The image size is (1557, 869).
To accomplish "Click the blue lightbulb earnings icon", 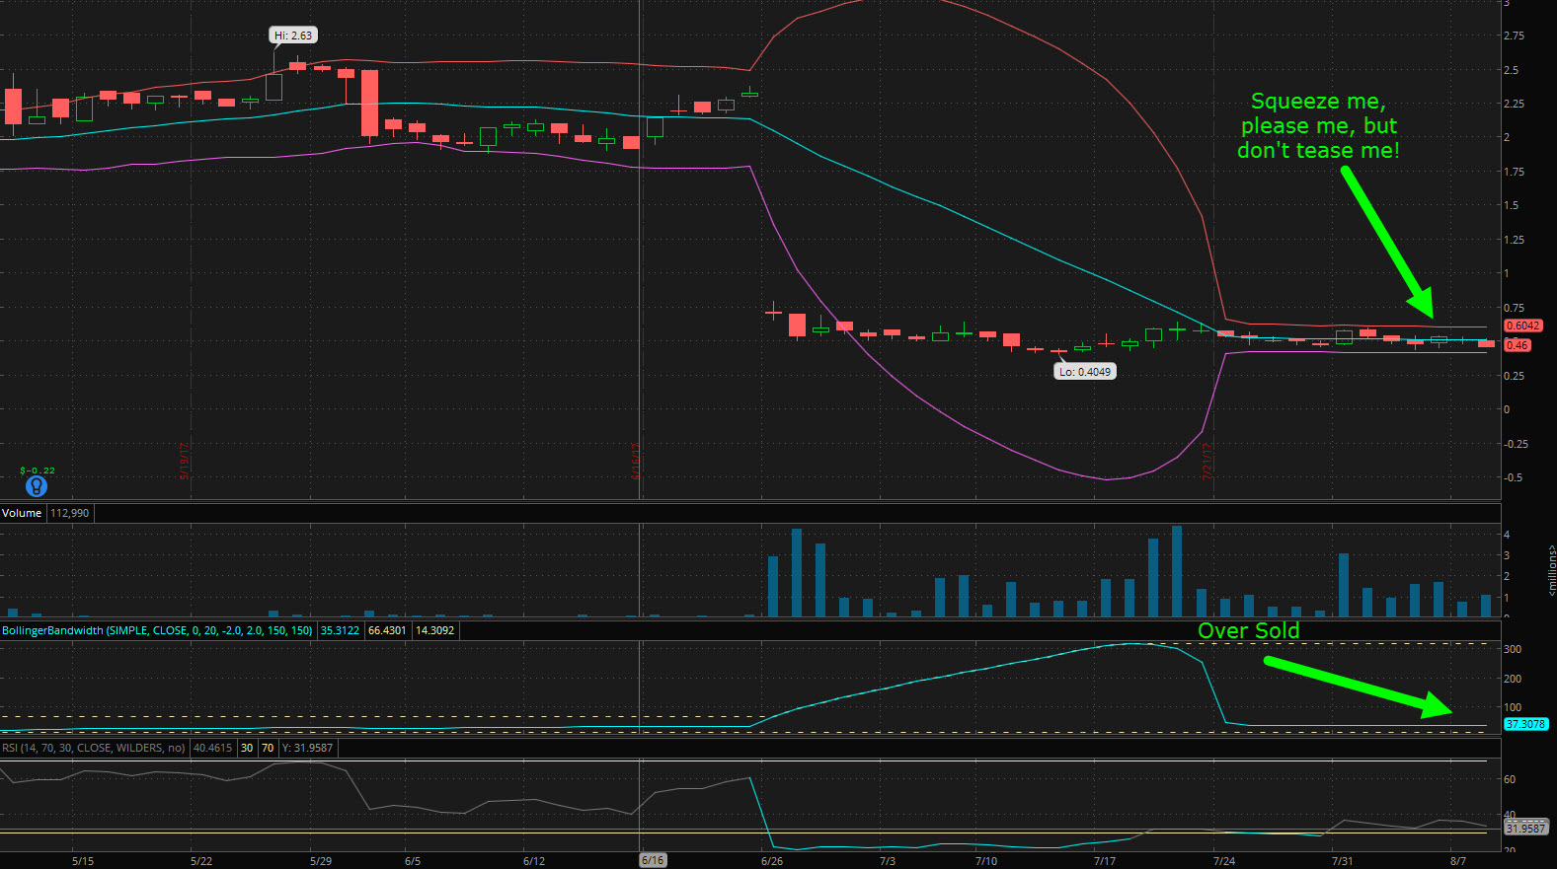I will click(x=37, y=486).
